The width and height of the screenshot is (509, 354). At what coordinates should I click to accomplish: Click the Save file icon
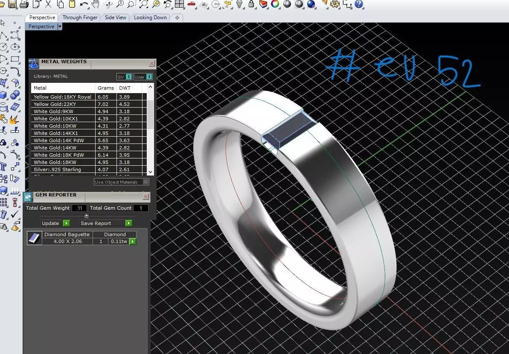(x=12, y=4)
